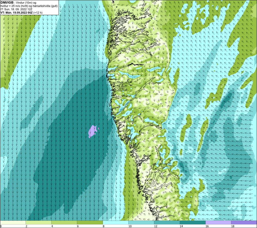Click the "IT: Sun. 18. 09. 2022 12Z" line
Viewport: 257px width, 228px height.
click(16, 9)
